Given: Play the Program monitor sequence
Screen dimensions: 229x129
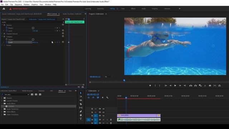Looking at the screenshot, I should tap(175, 86).
